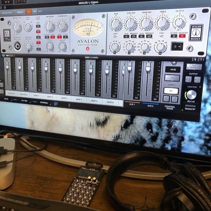Click the Monitor level knob
Viewport: 211px width, 211px height.
pyautogui.click(x=191, y=95)
